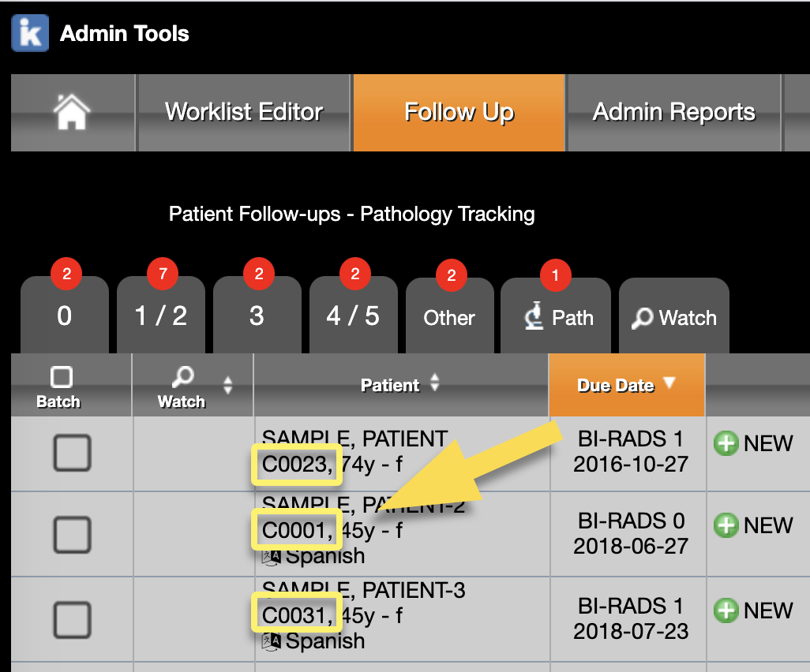The image size is (810, 672).
Task: Click green plus NEW icon for C0023
Action: tap(726, 443)
